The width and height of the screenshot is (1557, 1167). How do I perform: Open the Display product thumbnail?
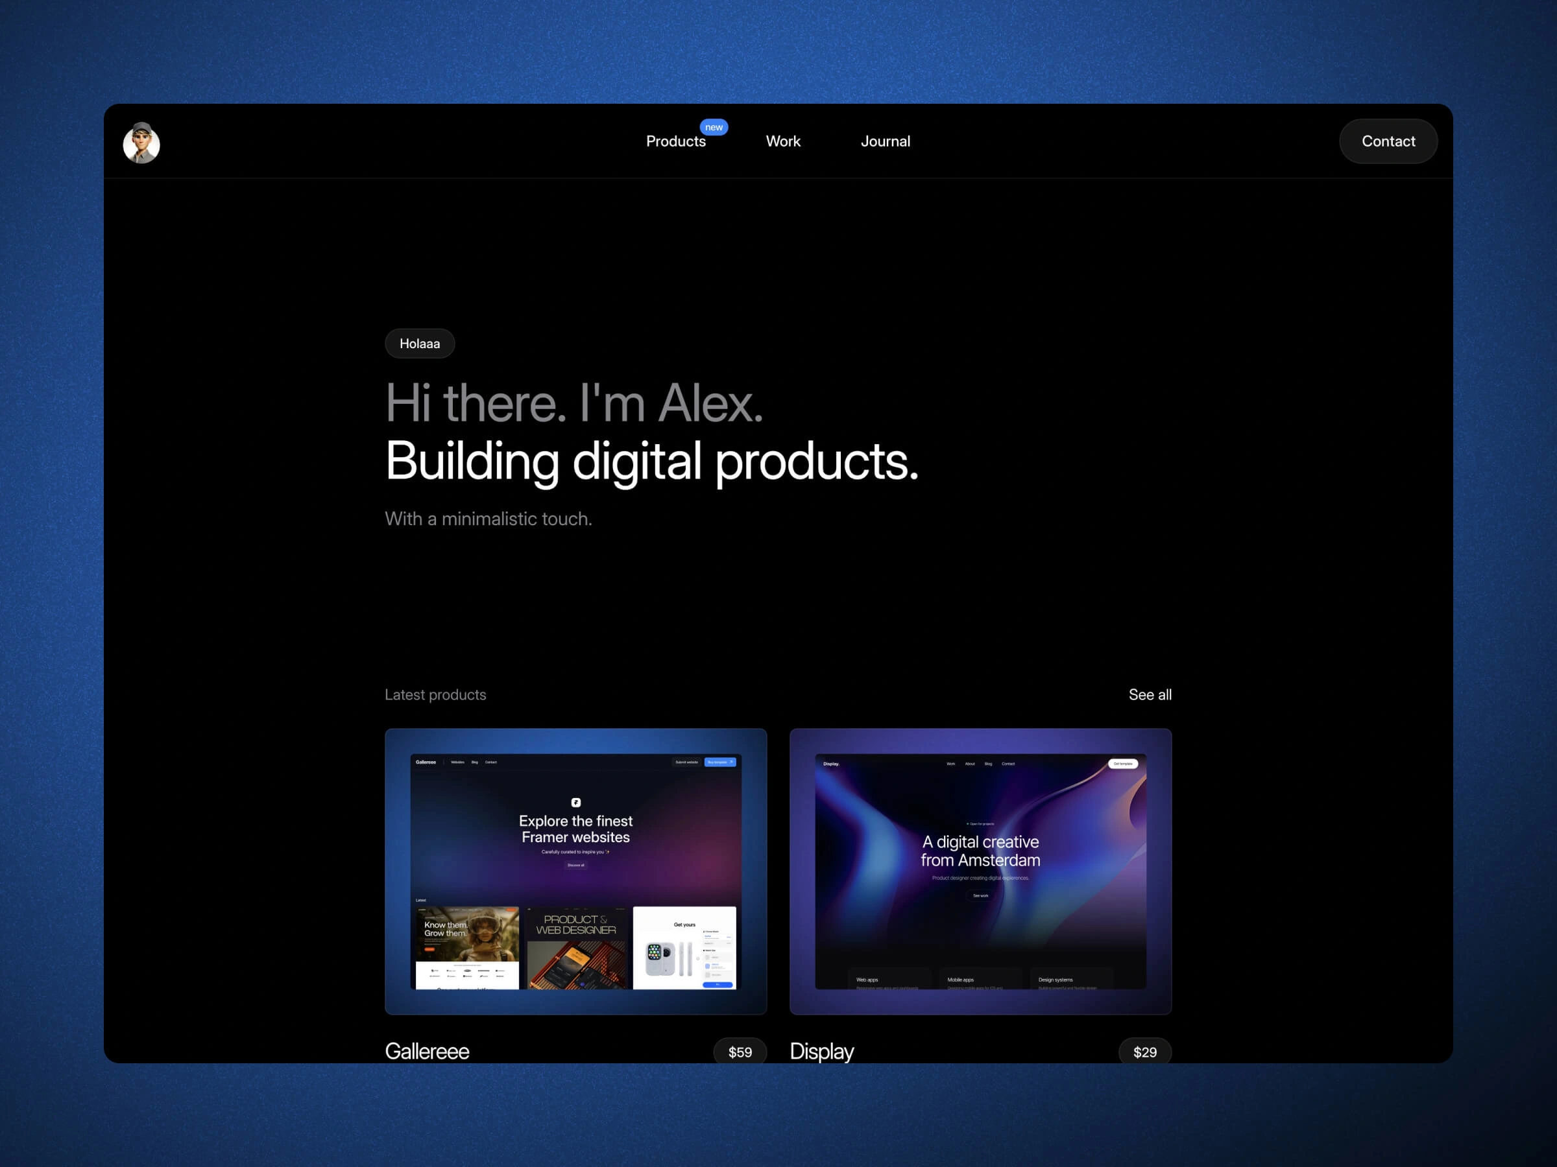(x=980, y=871)
